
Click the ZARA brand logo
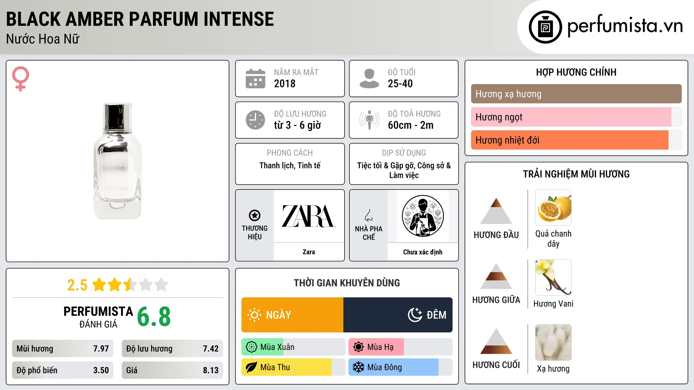tap(309, 216)
